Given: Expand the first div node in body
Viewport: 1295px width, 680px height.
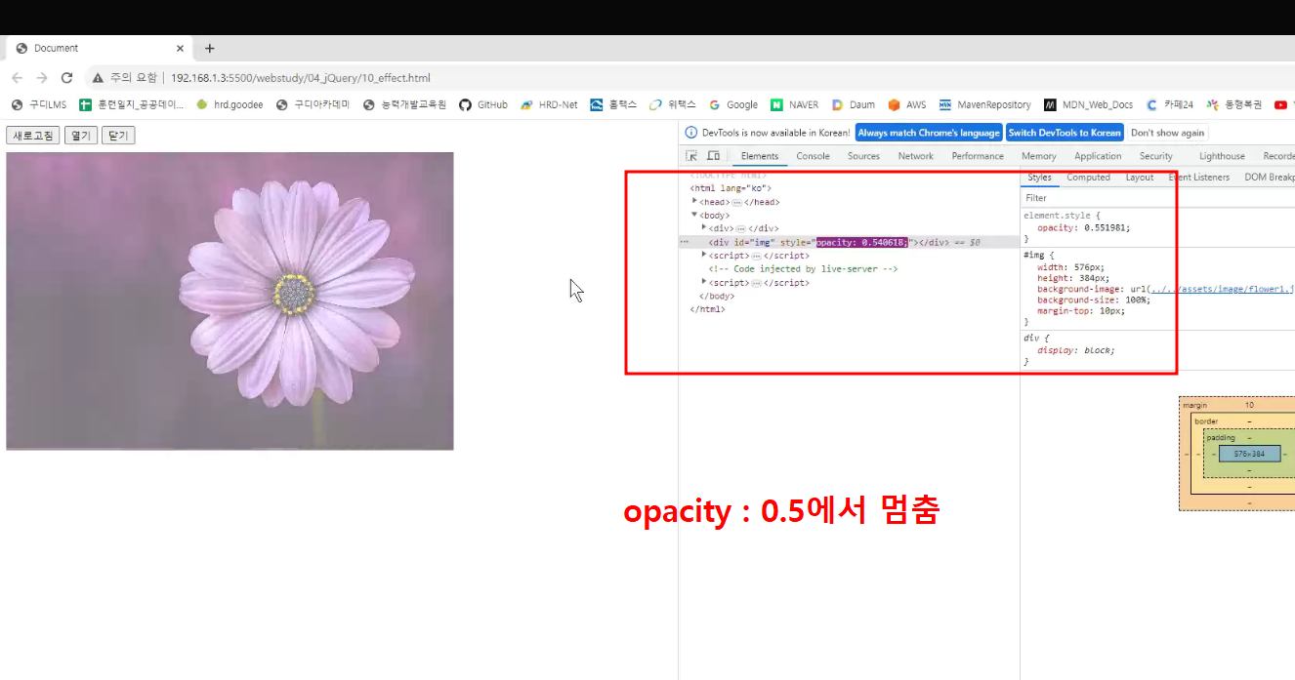Looking at the screenshot, I should (x=704, y=227).
